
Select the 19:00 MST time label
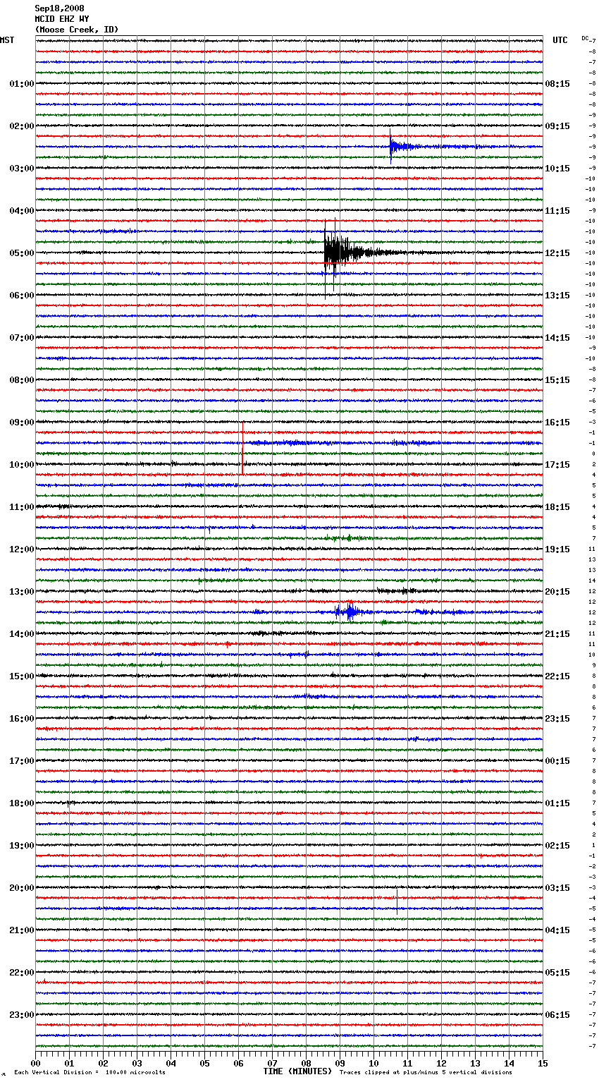click(x=21, y=846)
